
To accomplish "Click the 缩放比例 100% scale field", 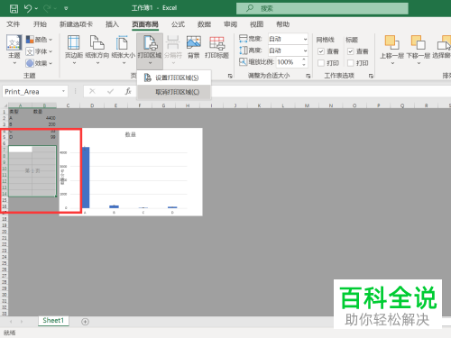I will pos(288,62).
